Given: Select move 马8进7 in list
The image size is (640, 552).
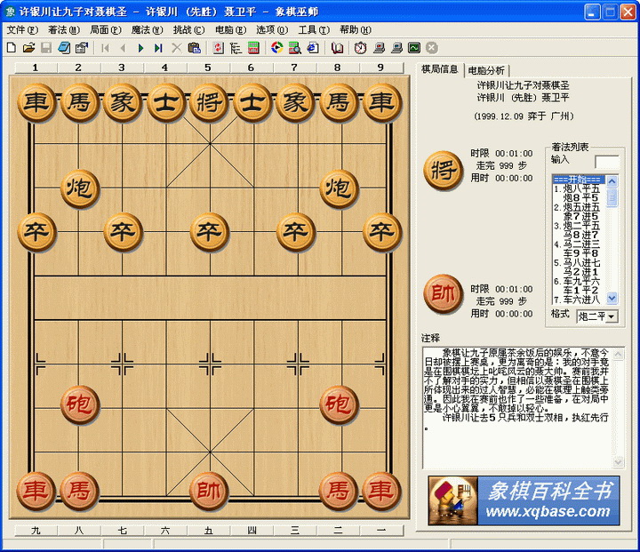Looking at the screenshot, I should pos(580,235).
